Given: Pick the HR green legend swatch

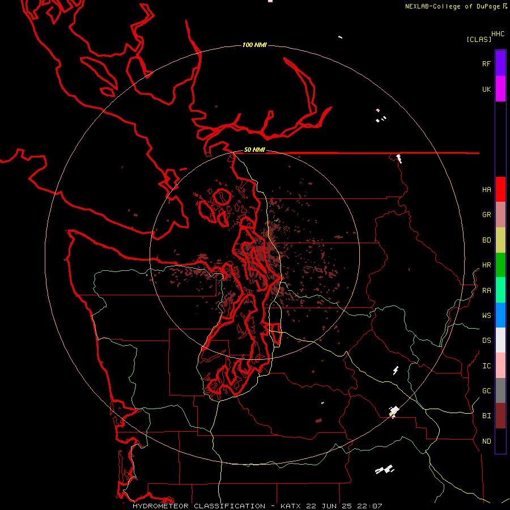Looking at the screenshot, I should coord(500,265).
